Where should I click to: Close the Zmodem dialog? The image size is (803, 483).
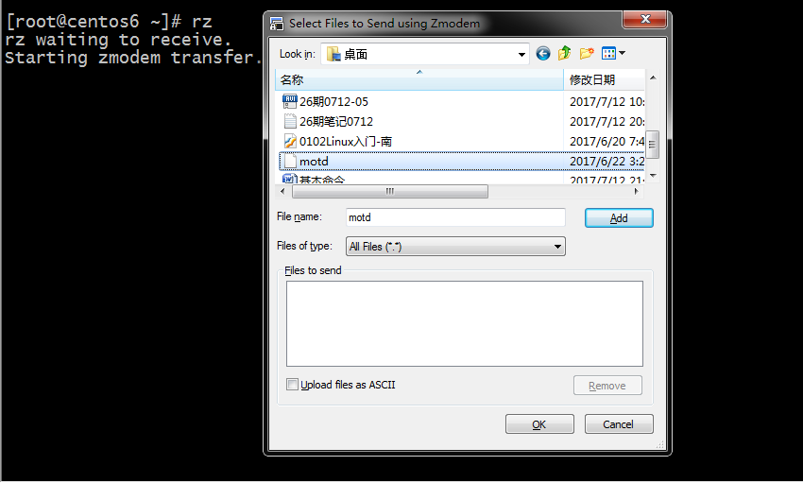coord(645,19)
